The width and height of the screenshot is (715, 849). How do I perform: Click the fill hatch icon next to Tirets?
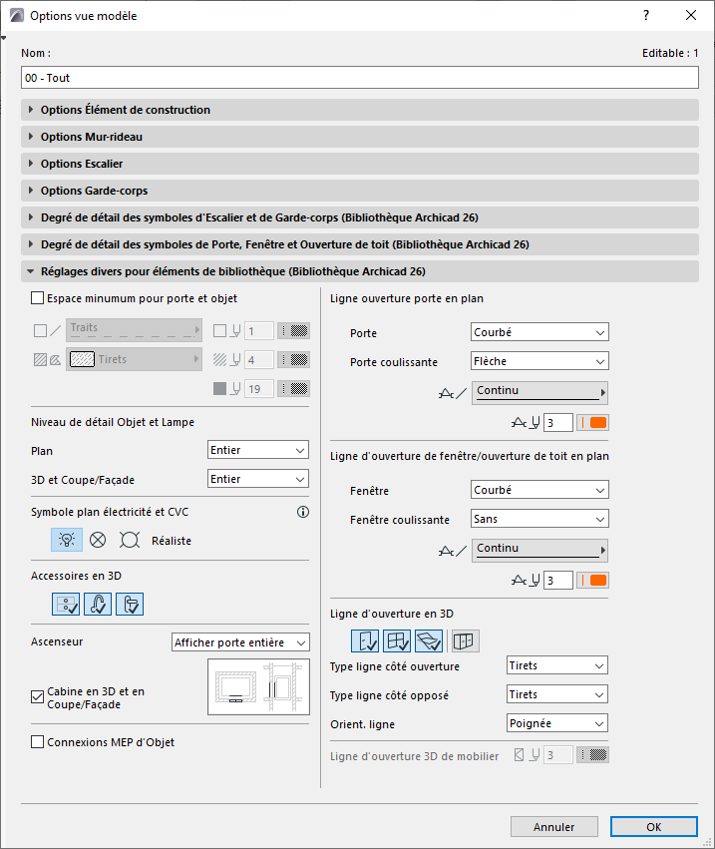tap(48, 359)
